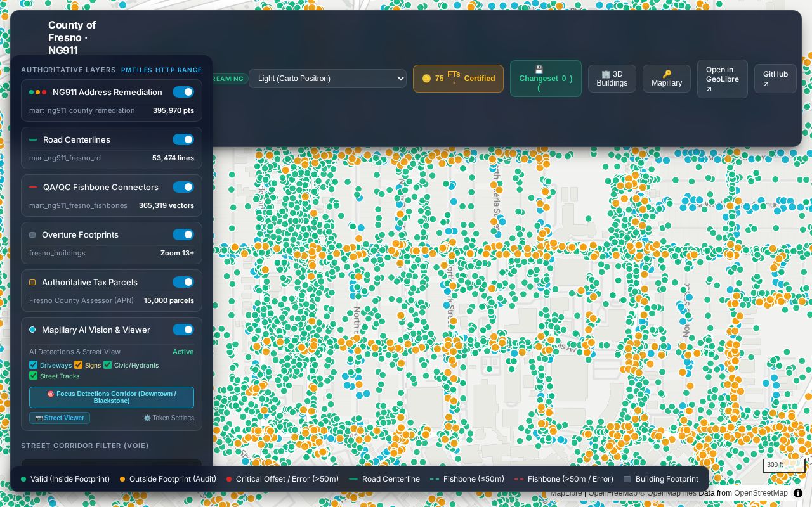
Task: Click the orange square icon beside Authoritative Tax Parcels
Action: click(x=32, y=282)
